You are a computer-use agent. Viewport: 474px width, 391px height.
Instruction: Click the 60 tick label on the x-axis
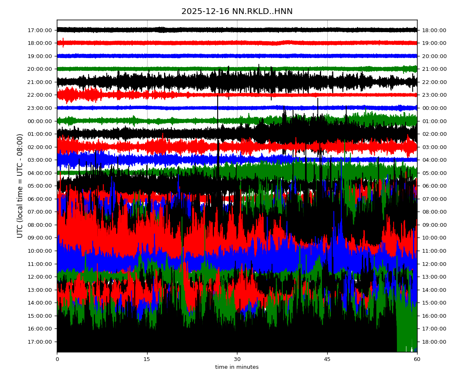point(417,359)
